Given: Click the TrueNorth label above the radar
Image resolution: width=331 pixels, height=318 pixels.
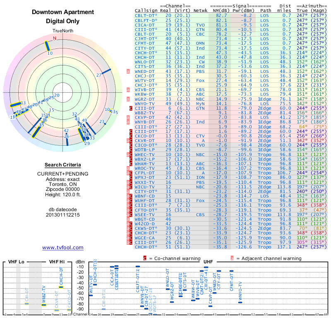Looking at the screenshot, I should click(63, 31).
